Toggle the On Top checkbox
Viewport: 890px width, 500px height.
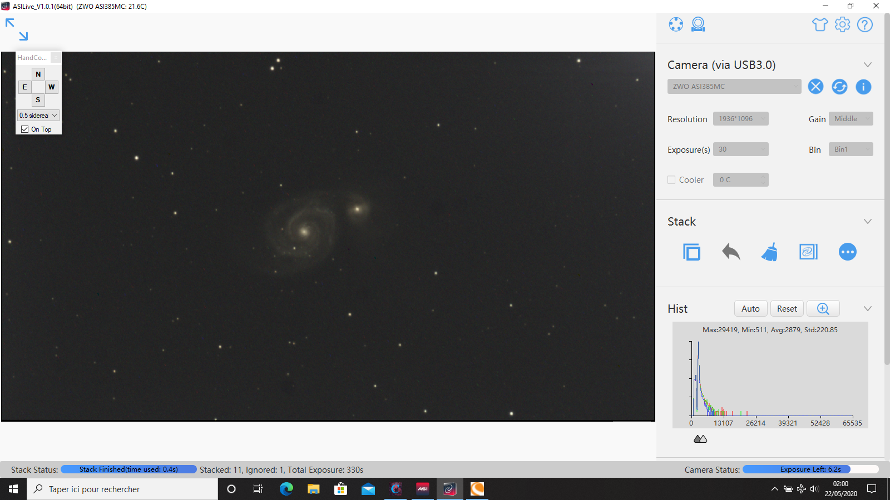coord(25,129)
